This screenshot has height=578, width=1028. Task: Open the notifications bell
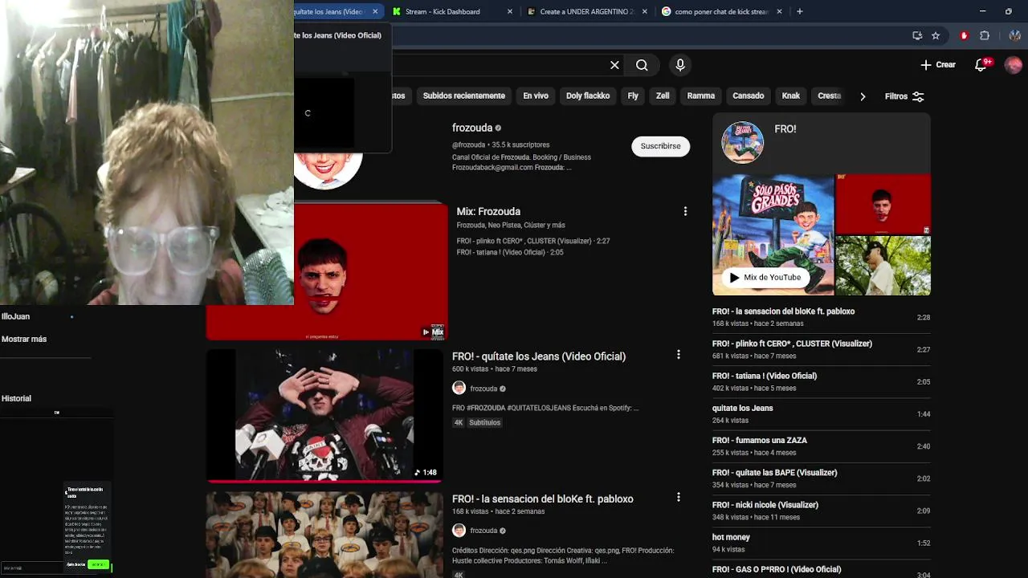coord(981,64)
